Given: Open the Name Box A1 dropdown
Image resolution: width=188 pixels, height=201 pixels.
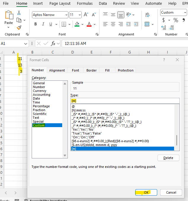Looking at the screenshot, I should [25, 44].
